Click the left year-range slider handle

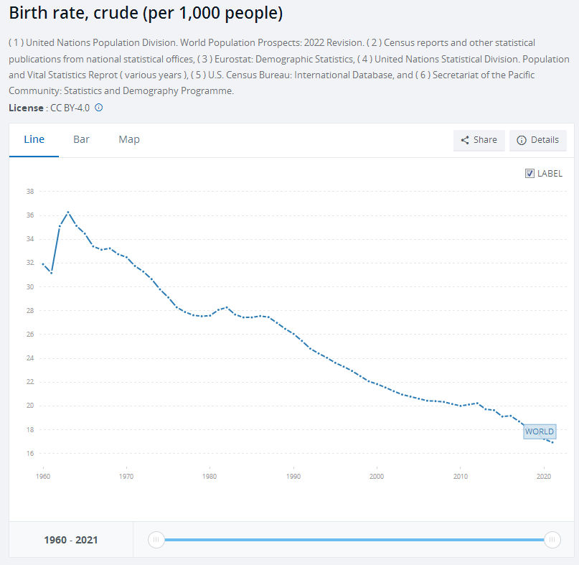156,539
